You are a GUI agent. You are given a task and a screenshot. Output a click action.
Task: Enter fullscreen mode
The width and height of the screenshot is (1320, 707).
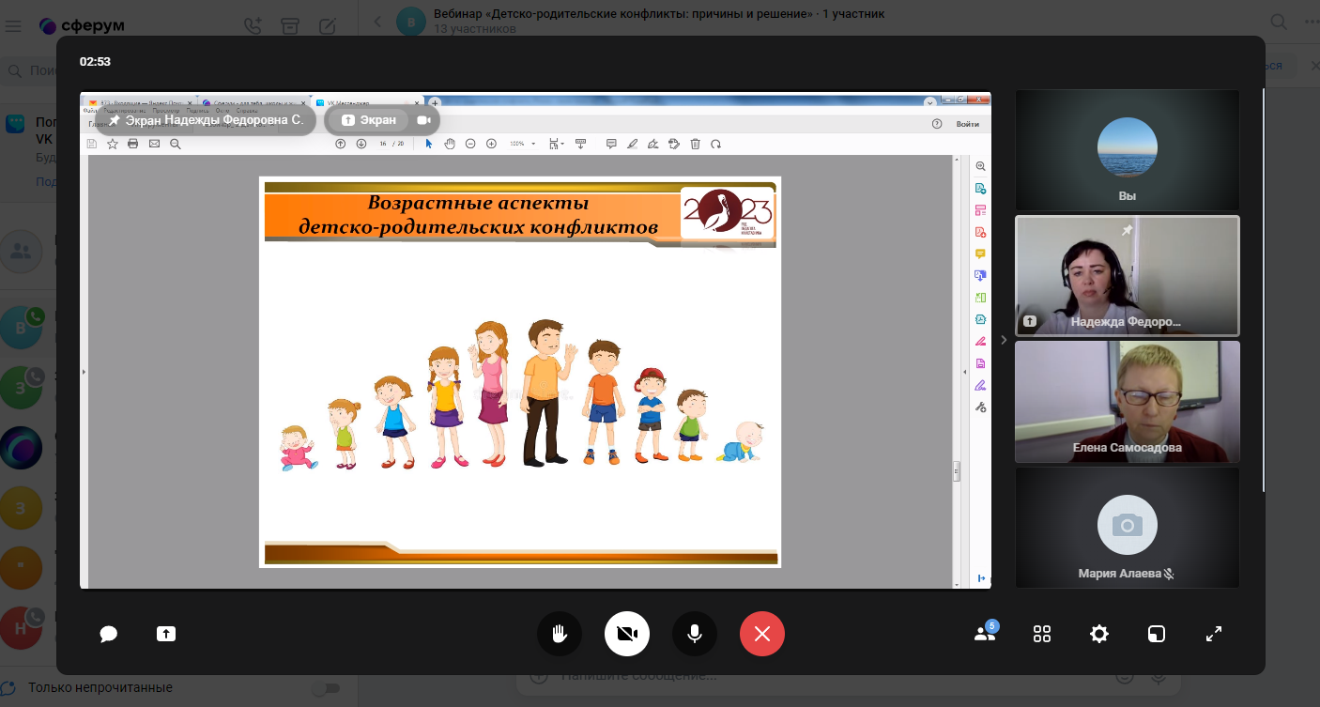tap(1214, 634)
